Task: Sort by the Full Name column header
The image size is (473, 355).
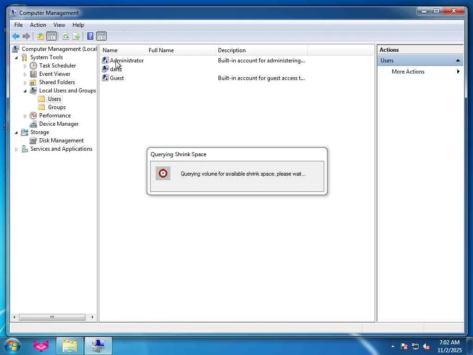Action: [x=182, y=50]
